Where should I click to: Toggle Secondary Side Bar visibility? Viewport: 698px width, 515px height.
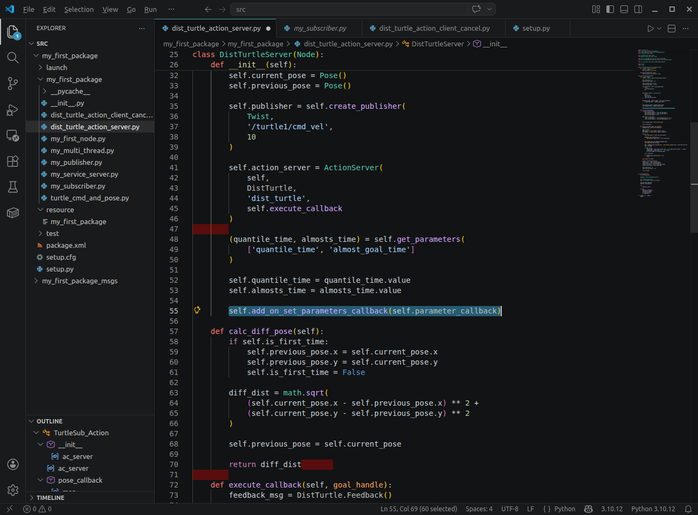tap(638, 9)
